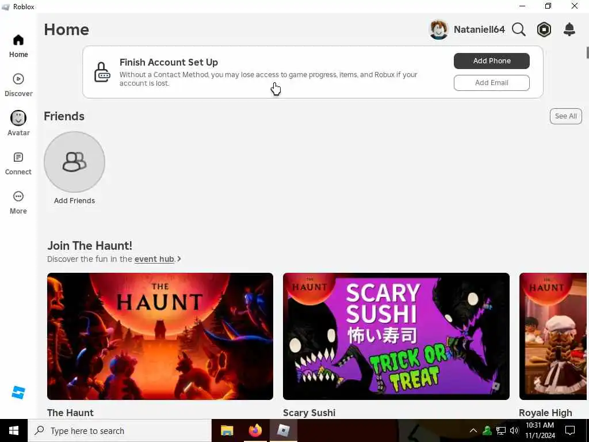Open File Explorer from taskbar
The image size is (589, 442).
(x=227, y=430)
